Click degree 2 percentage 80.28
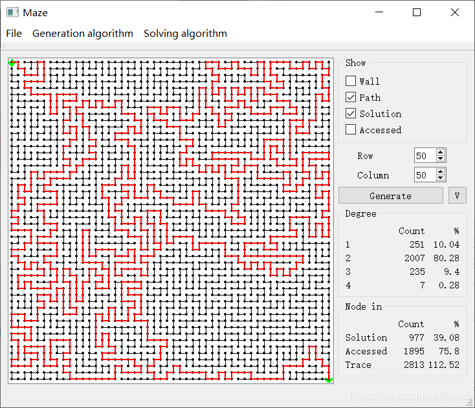 tap(447, 258)
